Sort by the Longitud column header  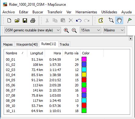pos(36,53)
